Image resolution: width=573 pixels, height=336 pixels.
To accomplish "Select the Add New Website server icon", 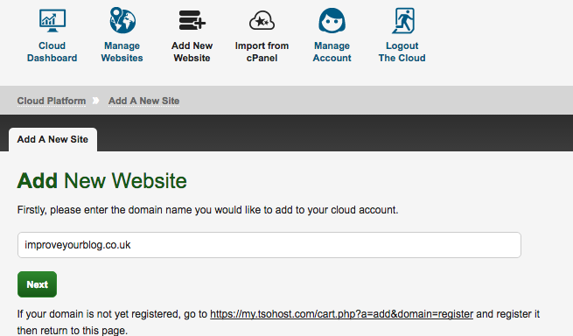I will 192,20.
